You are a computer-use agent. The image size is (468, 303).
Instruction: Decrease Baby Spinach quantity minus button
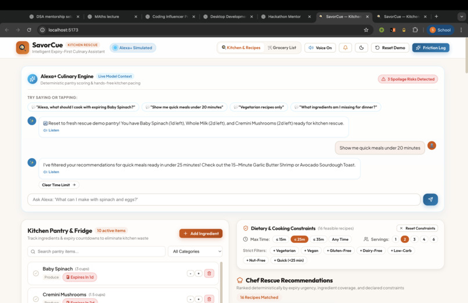[x=190, y=273]
